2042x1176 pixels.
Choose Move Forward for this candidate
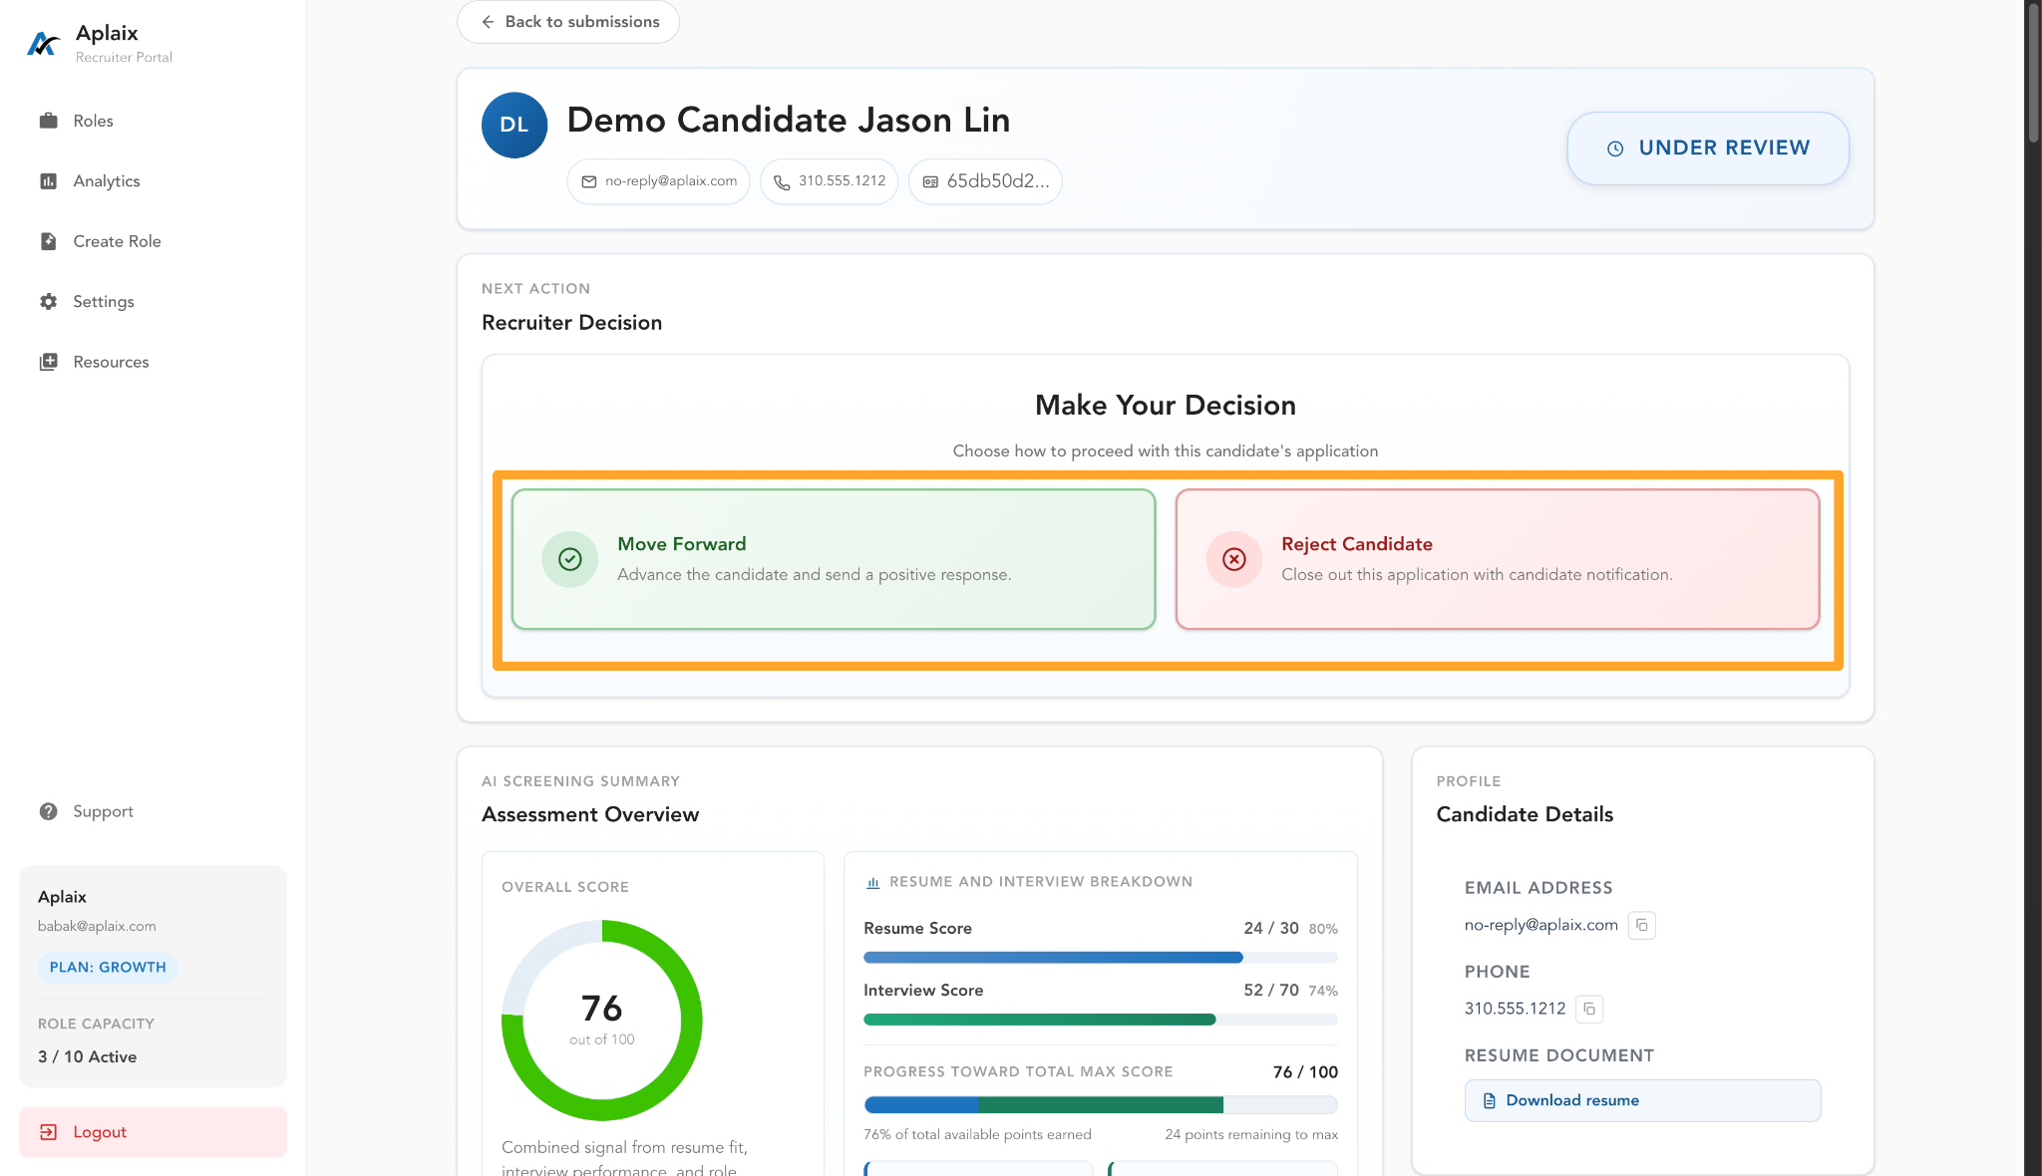(x=834, y=559)
